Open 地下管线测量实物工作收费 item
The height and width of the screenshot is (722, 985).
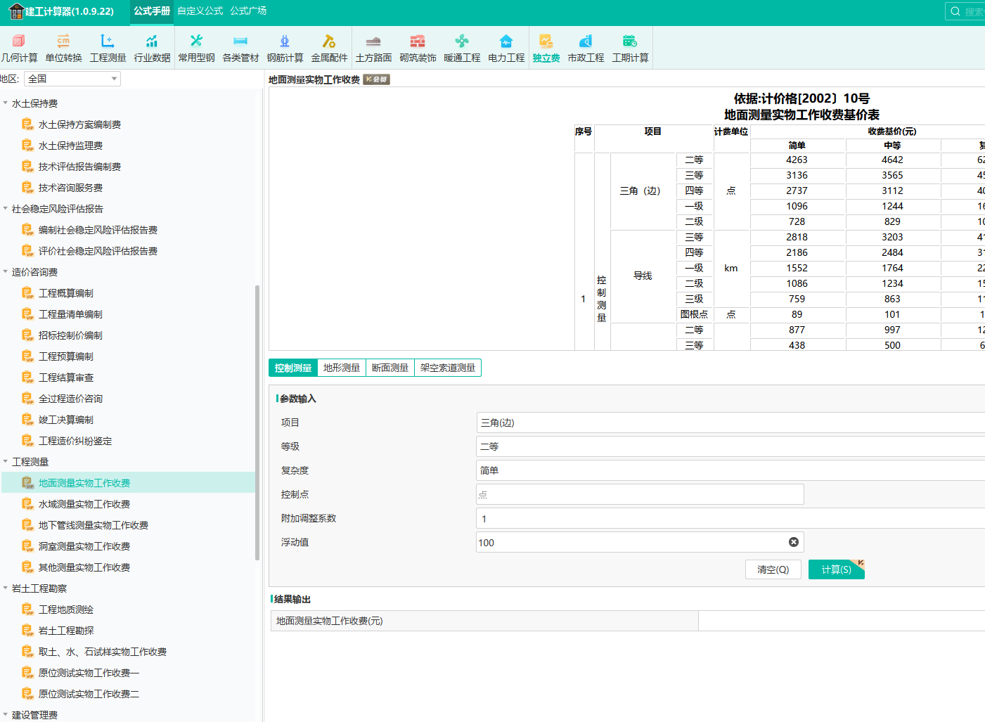tap(94, 525)
